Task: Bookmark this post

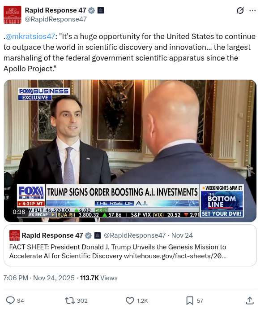Action: pos(190,300)
